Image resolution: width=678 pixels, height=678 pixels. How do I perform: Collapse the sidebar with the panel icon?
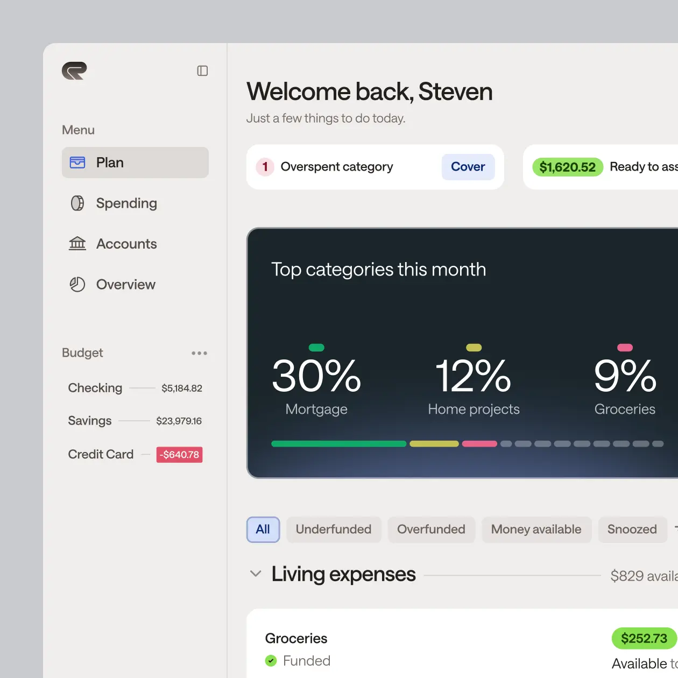pyautogui.click(x=202, y=71)
